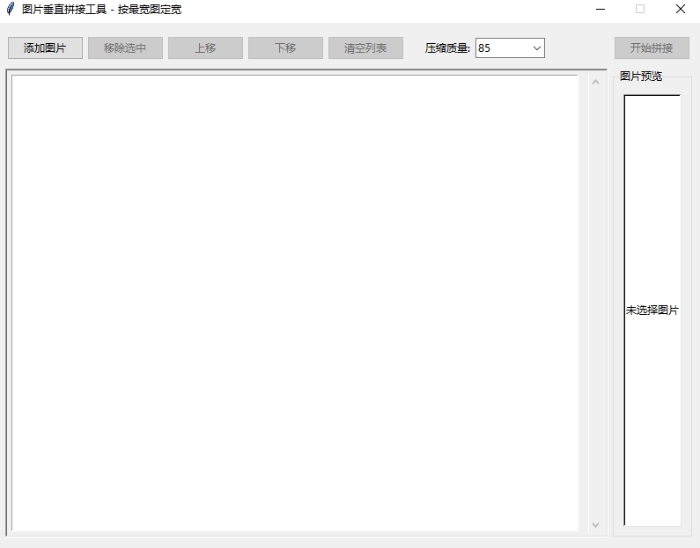Select the 上移 button
700x548 pixels.
click(x=205, y=48)
